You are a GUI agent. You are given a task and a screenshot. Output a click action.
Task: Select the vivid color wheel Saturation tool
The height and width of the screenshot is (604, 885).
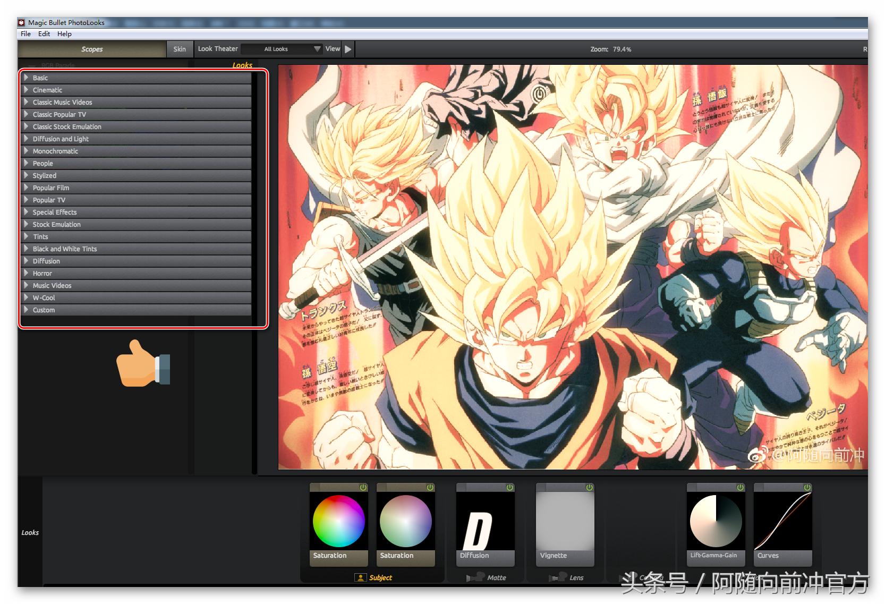339,521
